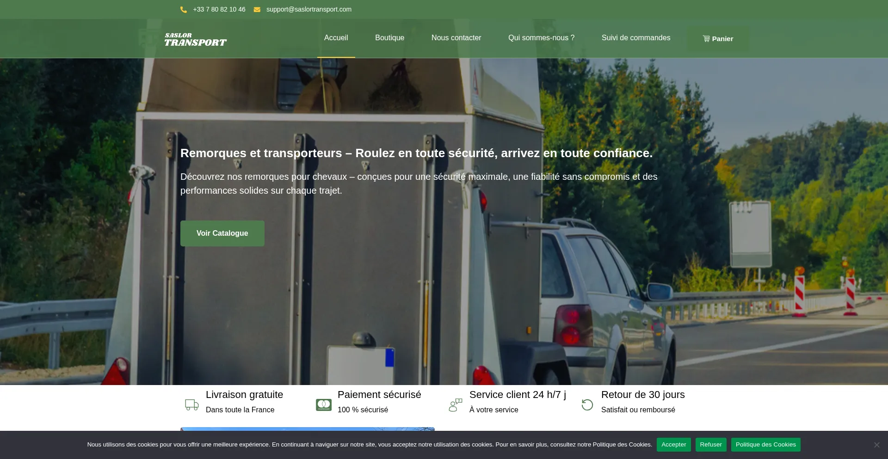Click the Saslor Transport logo
The image size is (888, 459).
(195, 40)
